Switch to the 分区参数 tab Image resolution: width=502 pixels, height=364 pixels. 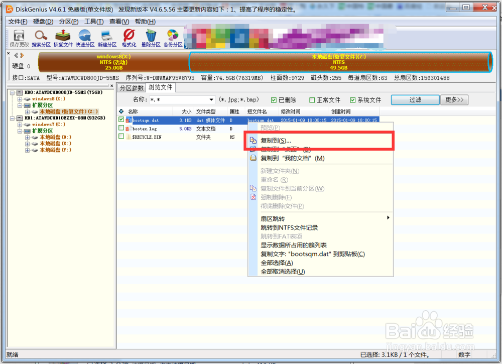132,88
